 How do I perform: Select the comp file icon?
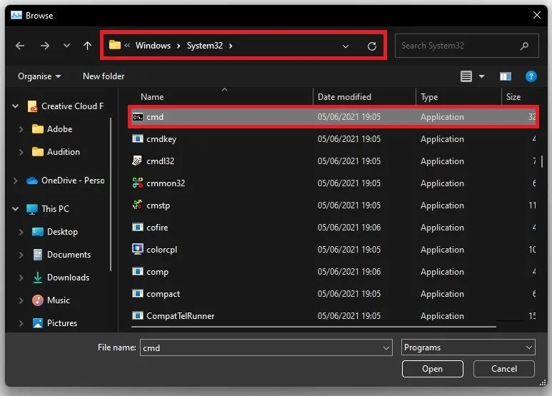[x=138, y=272]
